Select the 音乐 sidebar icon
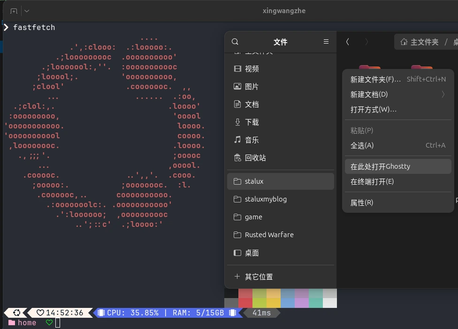 pos(237,140)
